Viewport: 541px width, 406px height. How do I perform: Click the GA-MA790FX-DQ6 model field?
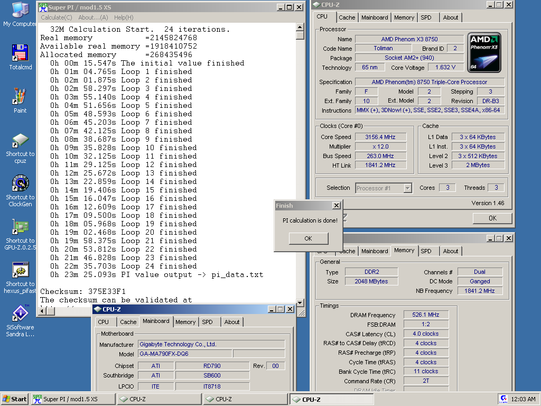(x=185, y=354)
